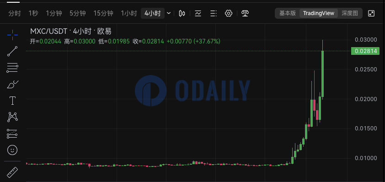
Task: Select the 5分钟 interval
Action: 78,13
